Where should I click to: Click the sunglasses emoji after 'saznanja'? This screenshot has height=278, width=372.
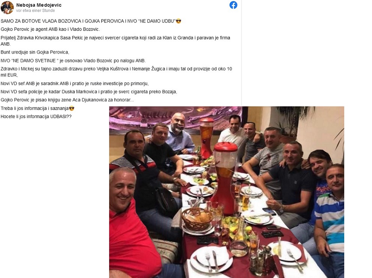[x=71, y=109]
